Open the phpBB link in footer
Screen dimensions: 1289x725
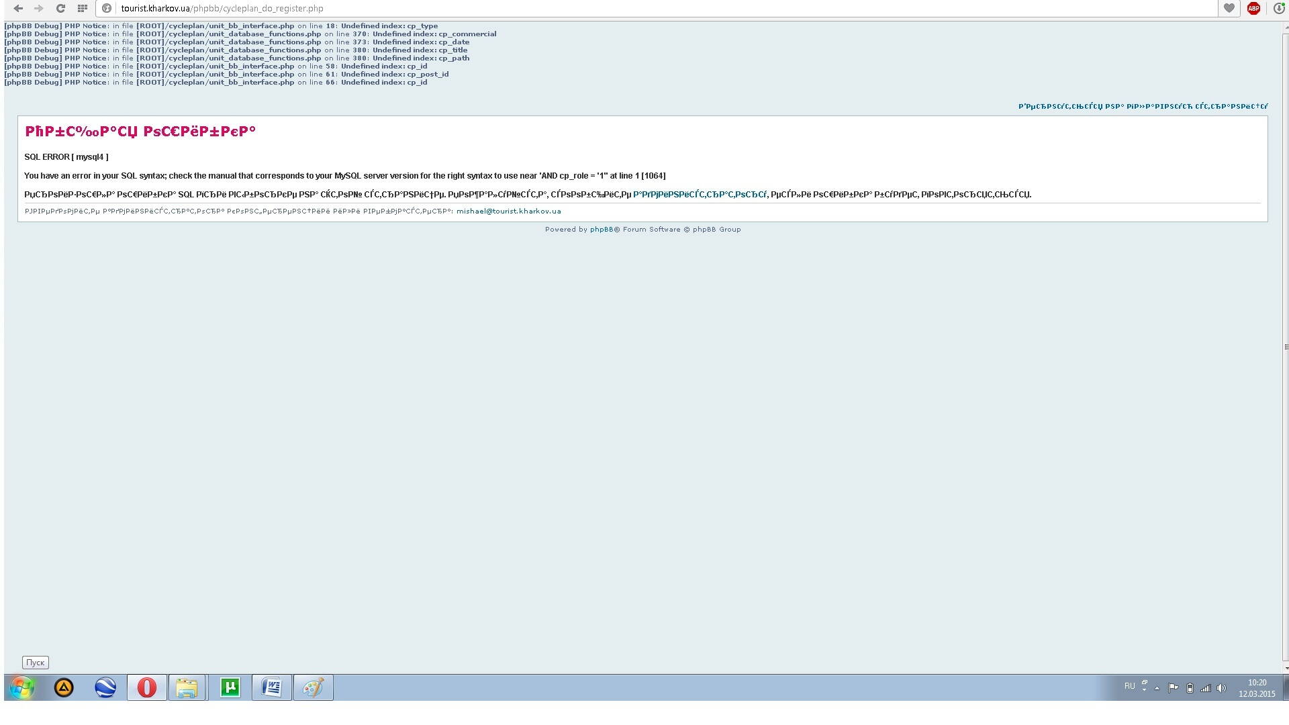click(601, 230)
